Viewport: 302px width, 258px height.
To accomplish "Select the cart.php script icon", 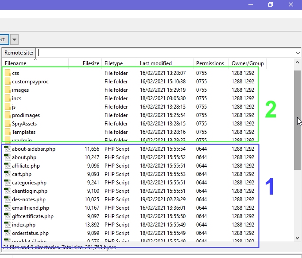I will coord(8,174).
